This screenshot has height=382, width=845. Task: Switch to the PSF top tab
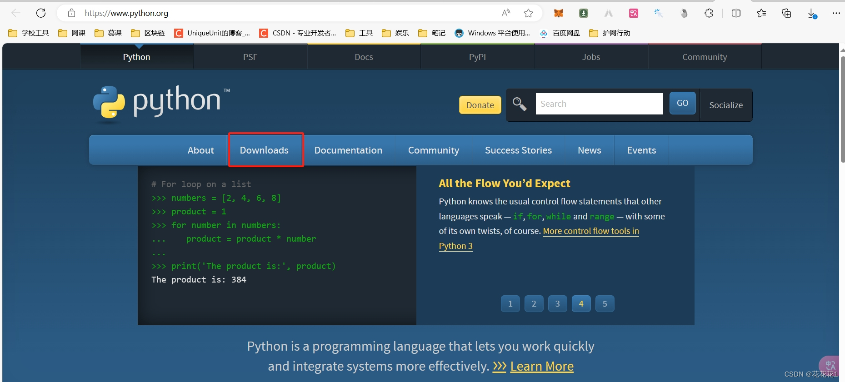click(x=250, y=57)
